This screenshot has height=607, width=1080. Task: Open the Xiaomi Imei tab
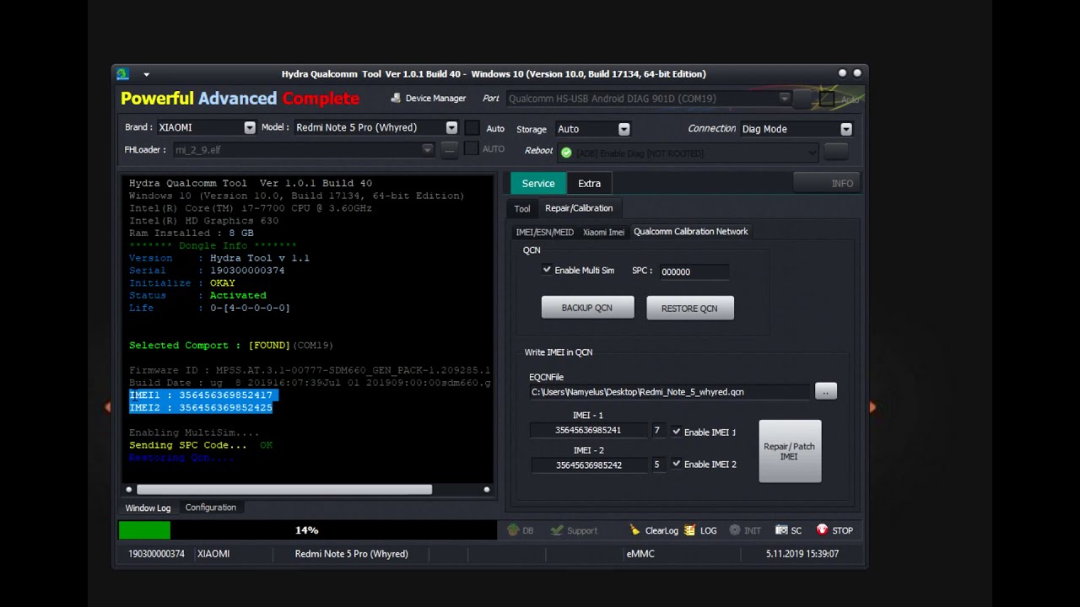point(603,232)
